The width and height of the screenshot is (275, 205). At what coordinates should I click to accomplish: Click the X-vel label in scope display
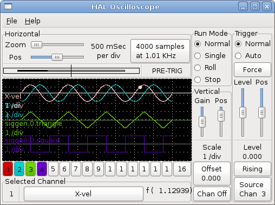click(x=13, y=97)
